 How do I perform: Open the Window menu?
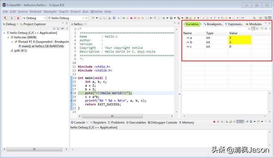pyautogui.click(x=96, y=12)
